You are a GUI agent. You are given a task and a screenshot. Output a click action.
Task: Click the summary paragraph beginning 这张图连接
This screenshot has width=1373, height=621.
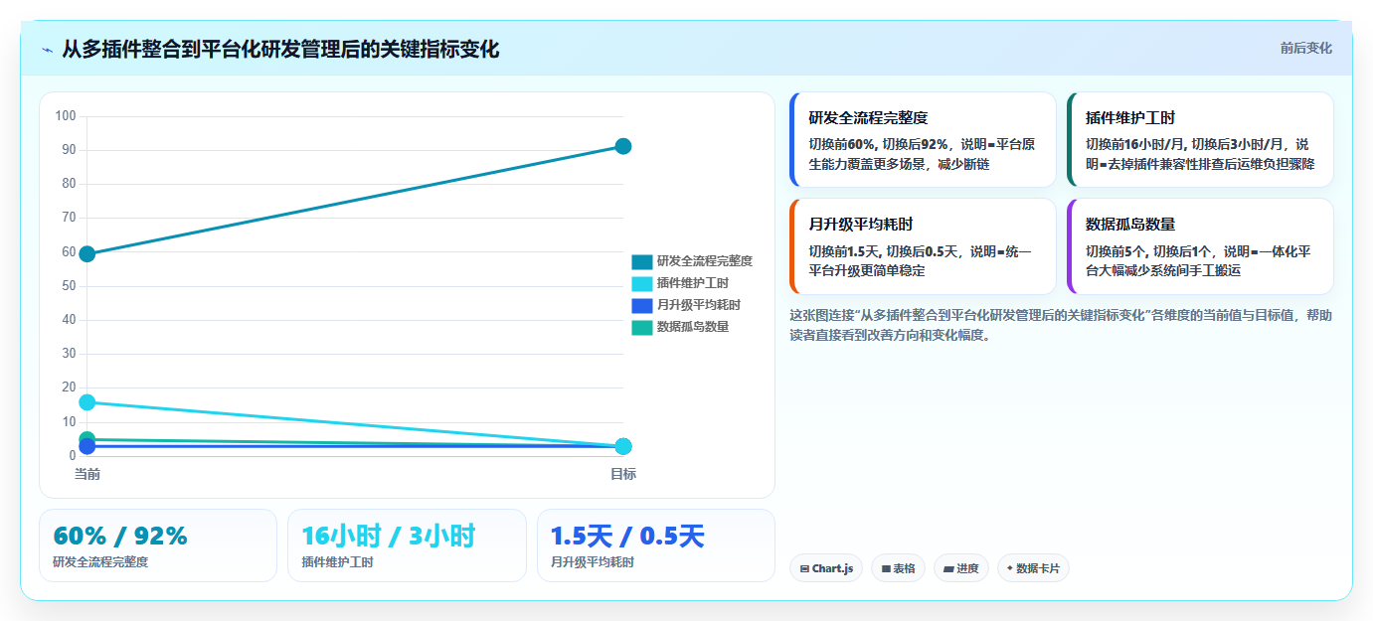1061,325
